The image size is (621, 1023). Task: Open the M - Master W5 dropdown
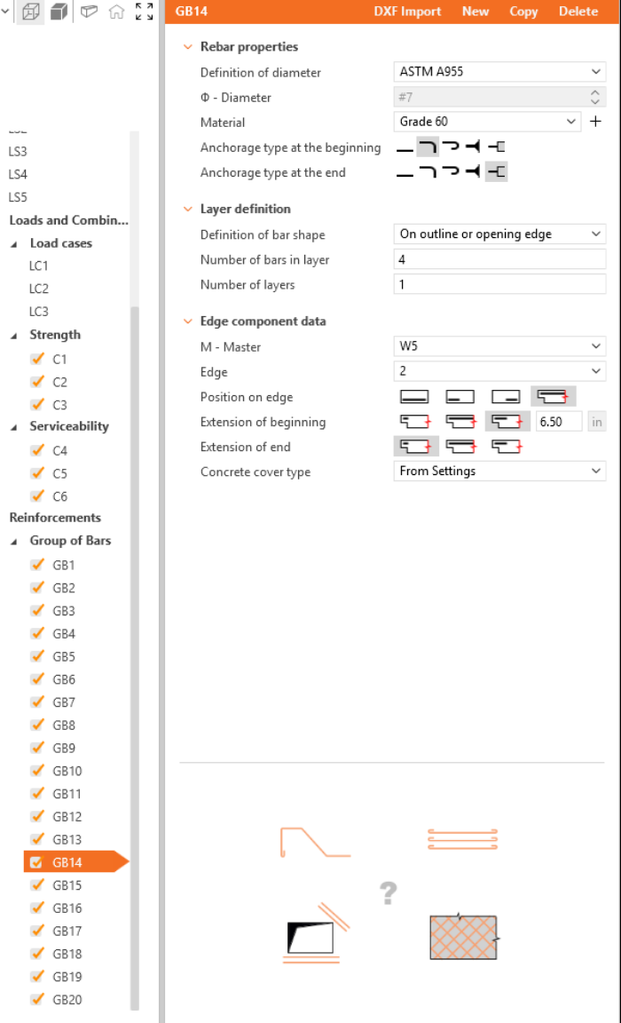pyautogui.click(x=499, y=346)
